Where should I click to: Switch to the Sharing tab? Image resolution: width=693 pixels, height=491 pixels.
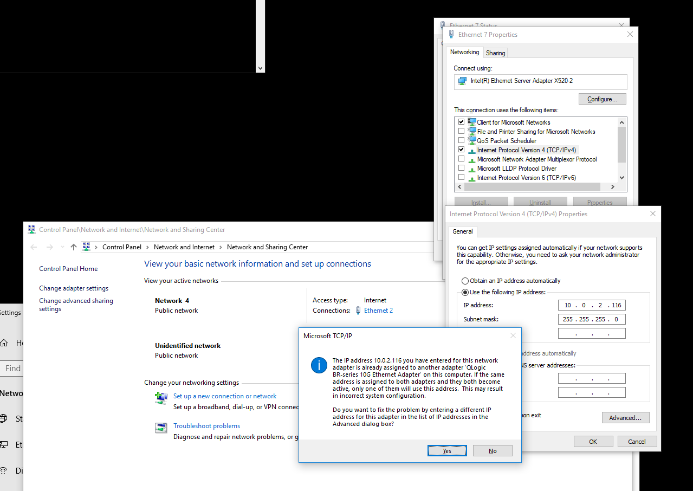(x=495, y=53)
